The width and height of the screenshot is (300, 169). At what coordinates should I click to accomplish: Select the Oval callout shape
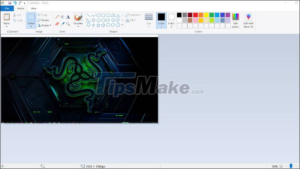pyautogui.click(x=113, y=25)
